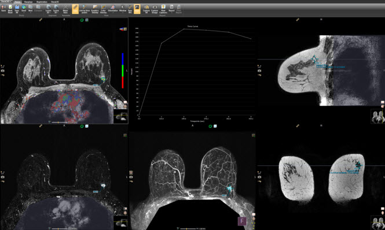Click the View Captures icon

tap(163, 9)
